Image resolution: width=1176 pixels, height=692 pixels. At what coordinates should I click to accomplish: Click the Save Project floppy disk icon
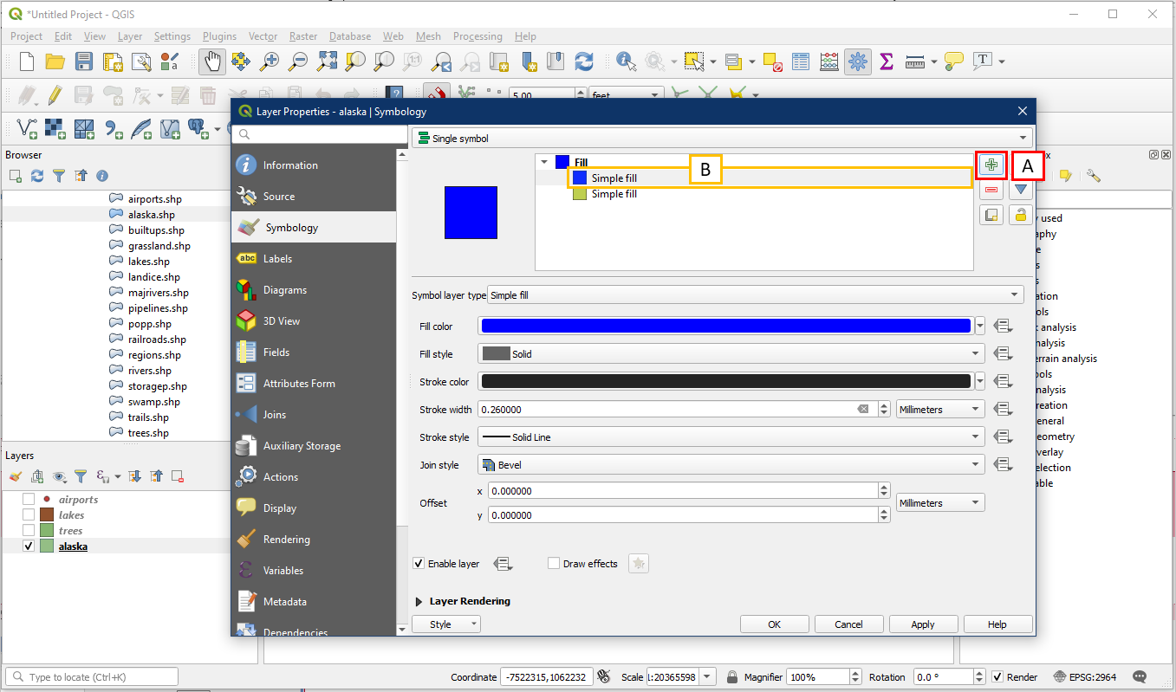[84, 61]
